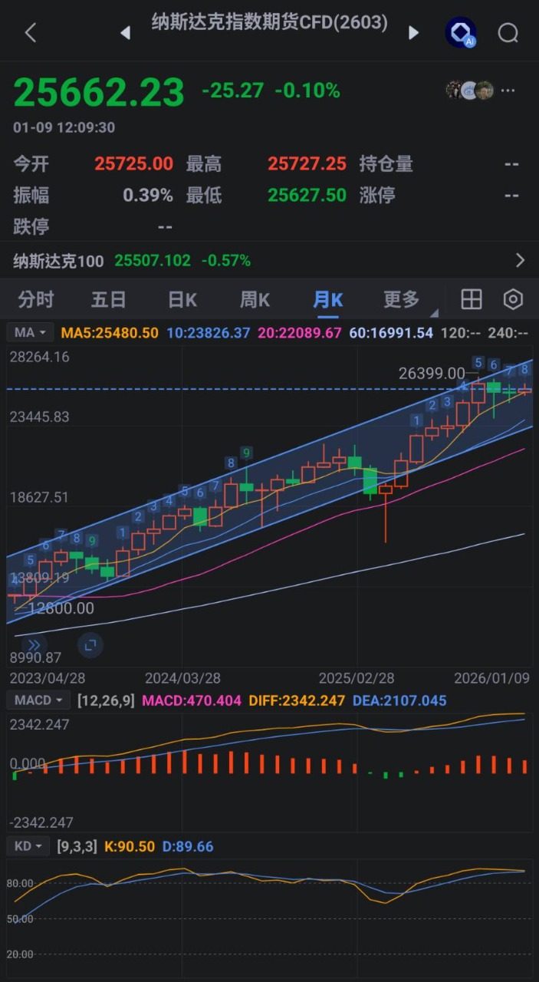539x982 pixels.
Task: Select the 日K tab
Action: click(x=182, y=299)
